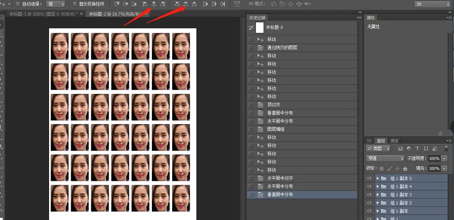The image size is (454, 220).
Task: Click the lock image pixels brush icon
Action: coord(389,168)
